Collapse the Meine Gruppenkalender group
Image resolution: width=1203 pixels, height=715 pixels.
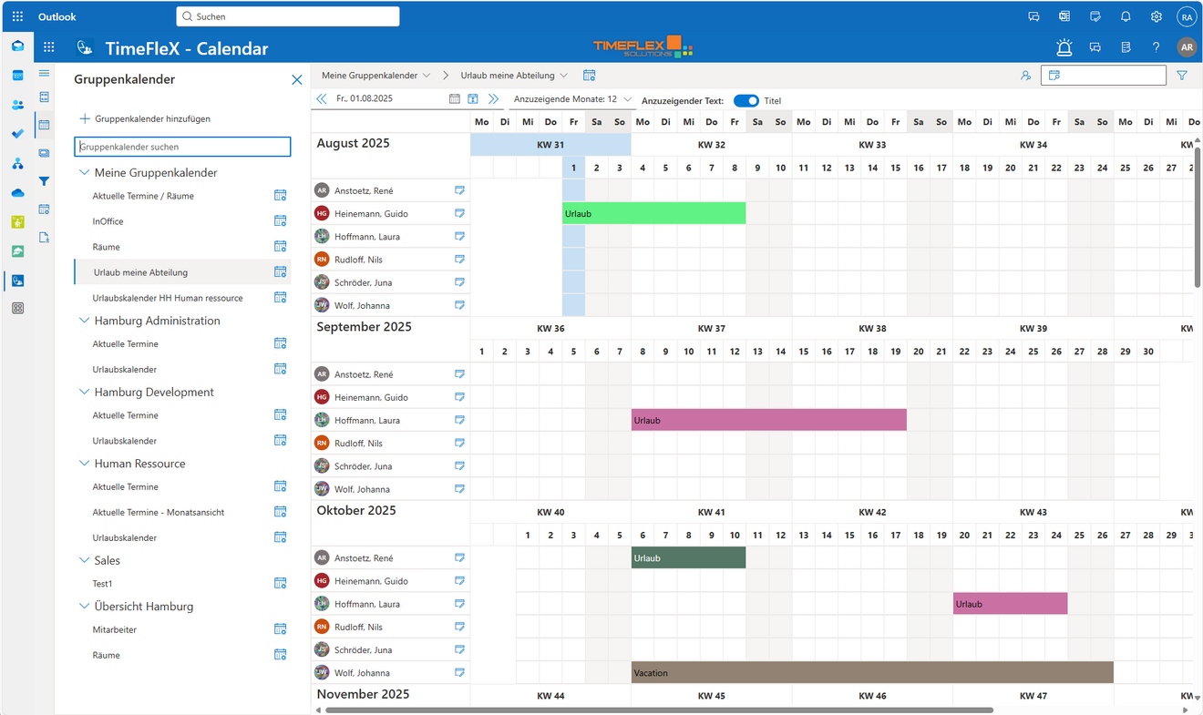coord(84,172)
